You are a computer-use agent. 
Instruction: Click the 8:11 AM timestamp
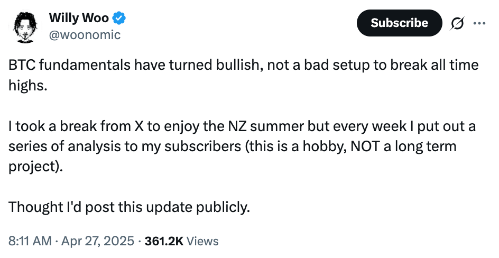(30, 241)
